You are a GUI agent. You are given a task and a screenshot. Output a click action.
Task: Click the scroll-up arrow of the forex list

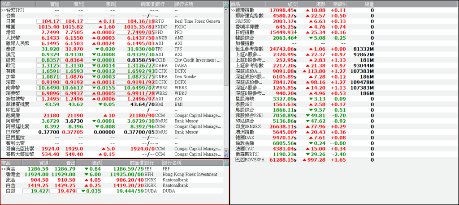coord(226,10)
